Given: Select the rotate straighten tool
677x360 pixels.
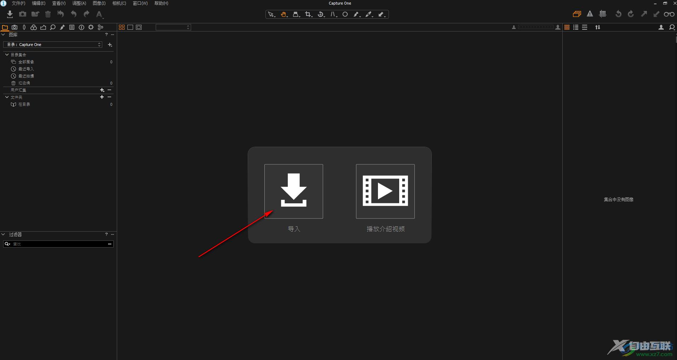Looking at the screenshot, I should [321, 14].
